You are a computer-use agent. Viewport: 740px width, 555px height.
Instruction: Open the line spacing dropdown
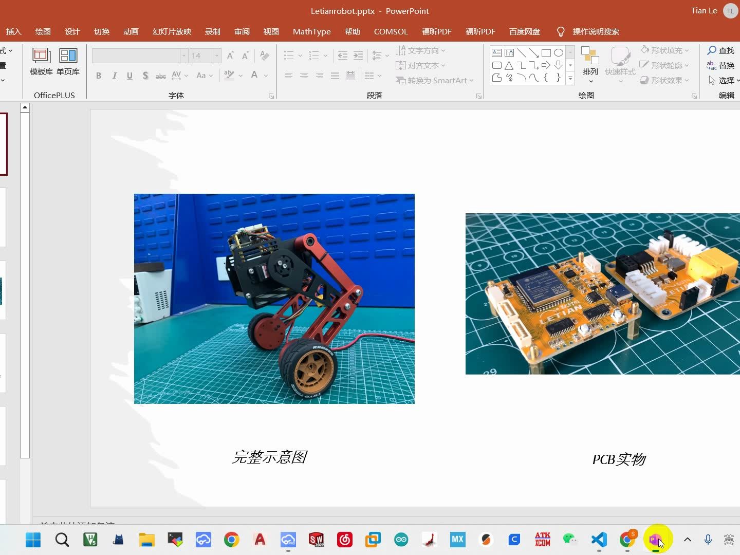click(x=380, y=55)
